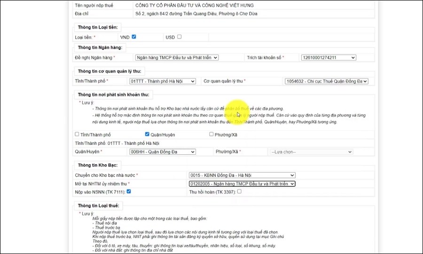This screenshot has width=423, height=254.
Task: Expand the Phường/Xã Lựa chọn dropdown
Action: [x=311, y=152]
